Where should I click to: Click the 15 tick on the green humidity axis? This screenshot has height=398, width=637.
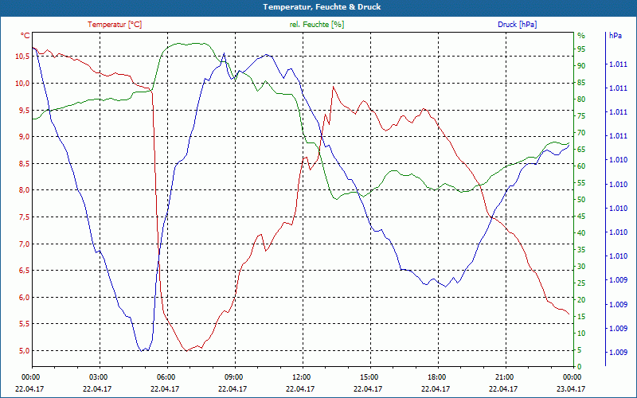(x=581, y=317)
